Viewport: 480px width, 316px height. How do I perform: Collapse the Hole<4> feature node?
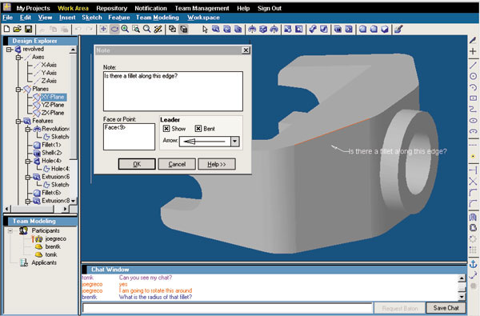pos(28,161)
